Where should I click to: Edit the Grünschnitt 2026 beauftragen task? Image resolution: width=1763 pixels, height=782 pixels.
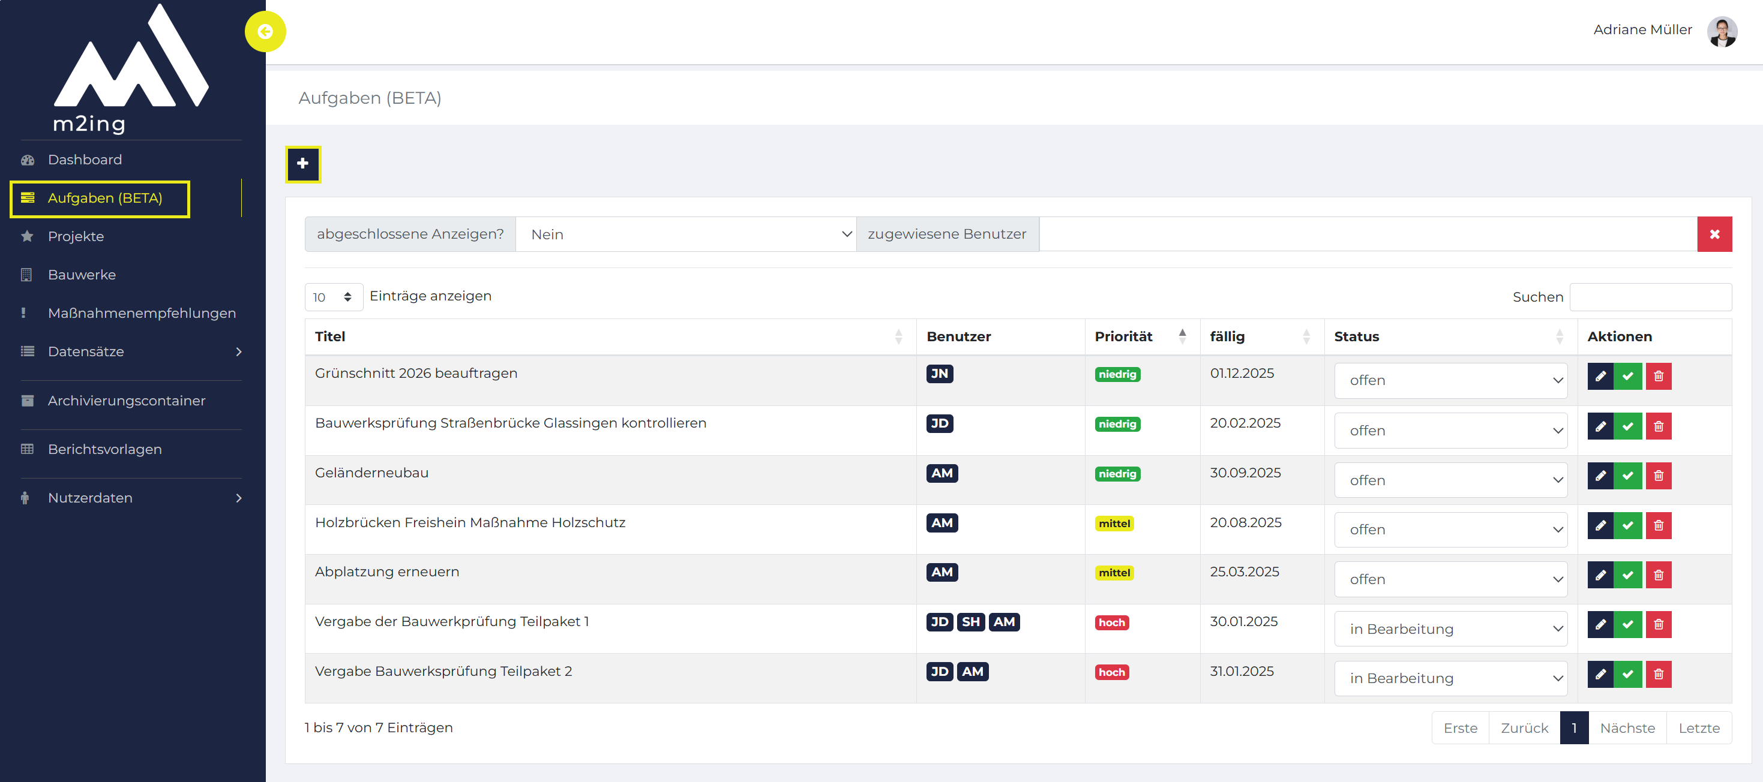click(1600, 376)
